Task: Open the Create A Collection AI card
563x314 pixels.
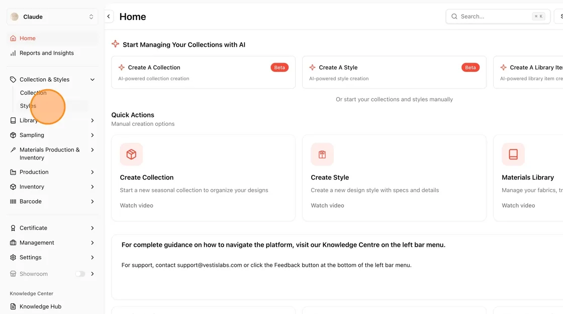Action: [x=203, y=72]
